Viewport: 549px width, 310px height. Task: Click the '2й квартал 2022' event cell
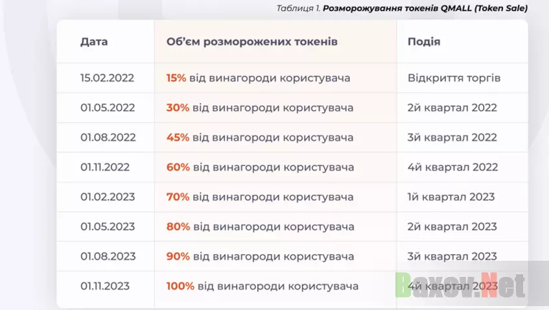pos(452,108)
